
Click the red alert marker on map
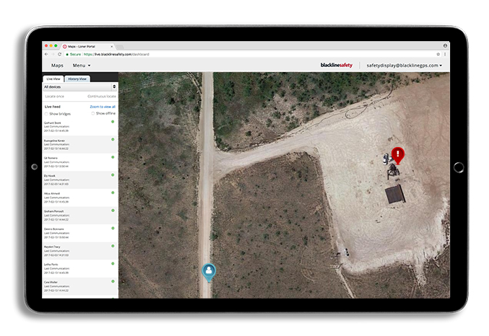(x=397, y=154)
